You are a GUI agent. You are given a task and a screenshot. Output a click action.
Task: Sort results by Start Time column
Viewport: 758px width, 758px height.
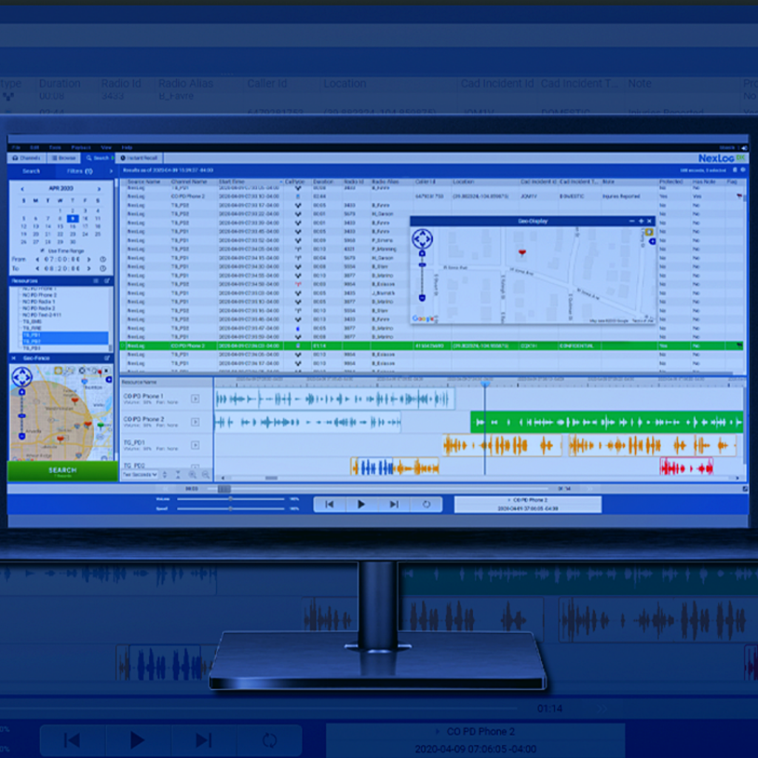tap(232, 182)
